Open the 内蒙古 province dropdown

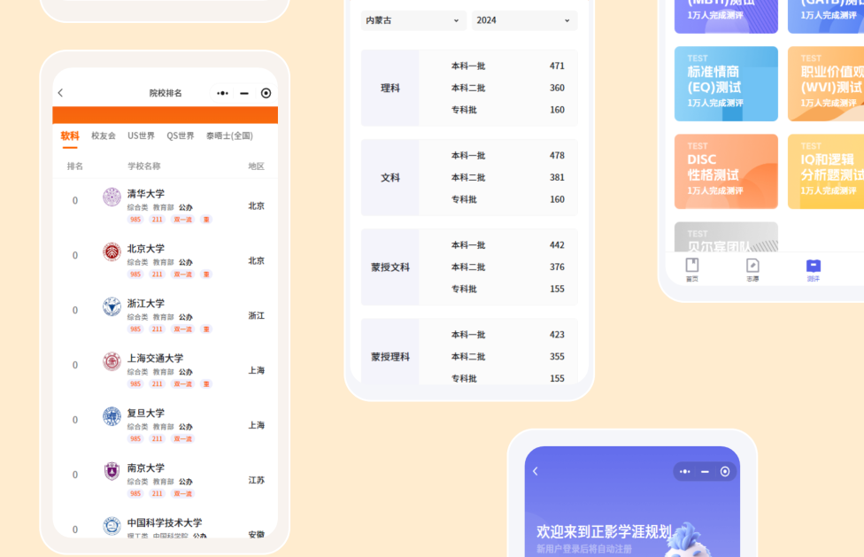pos(413,20)
